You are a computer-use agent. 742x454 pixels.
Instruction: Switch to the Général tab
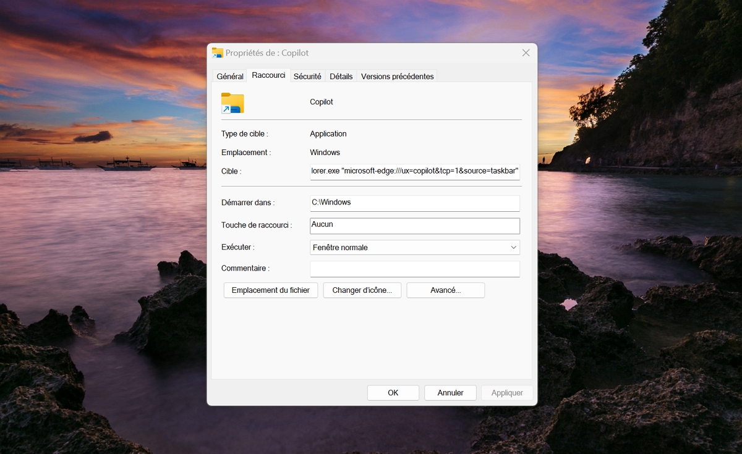[x=230, y=76]
